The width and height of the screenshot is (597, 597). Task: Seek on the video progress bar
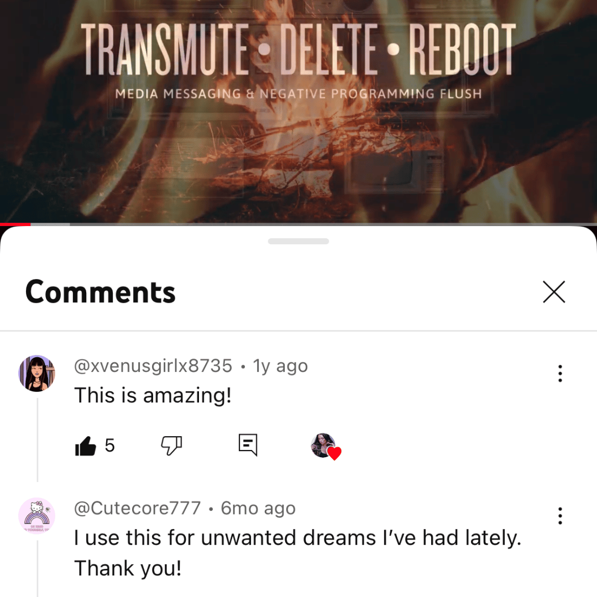click(298, 224)
